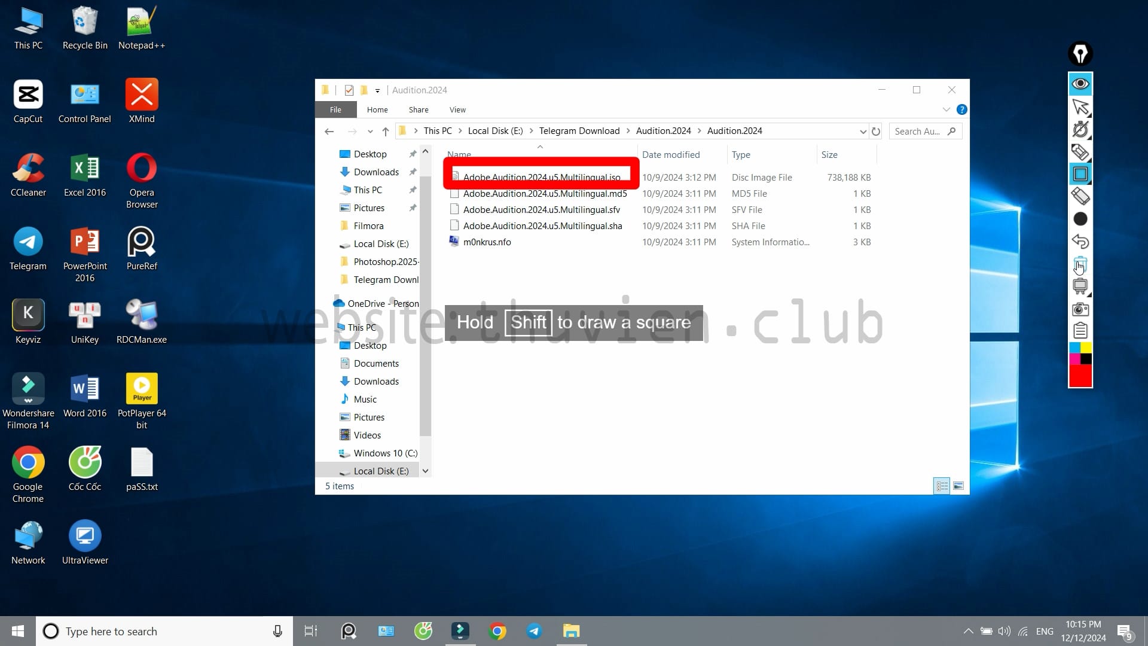Open the recent locations dropdown arrow

click(x=370, y=132)
